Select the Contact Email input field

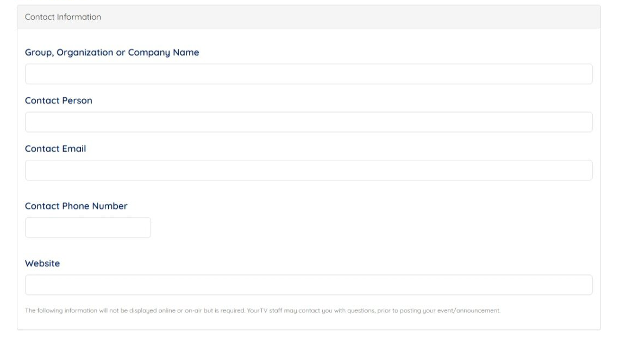(x=309, y=170)
